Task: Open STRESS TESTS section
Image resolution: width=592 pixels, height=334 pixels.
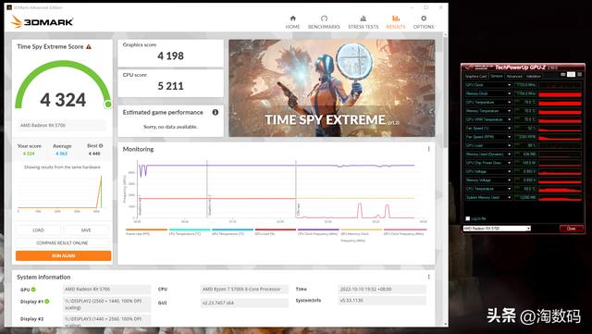Action: 364,22
